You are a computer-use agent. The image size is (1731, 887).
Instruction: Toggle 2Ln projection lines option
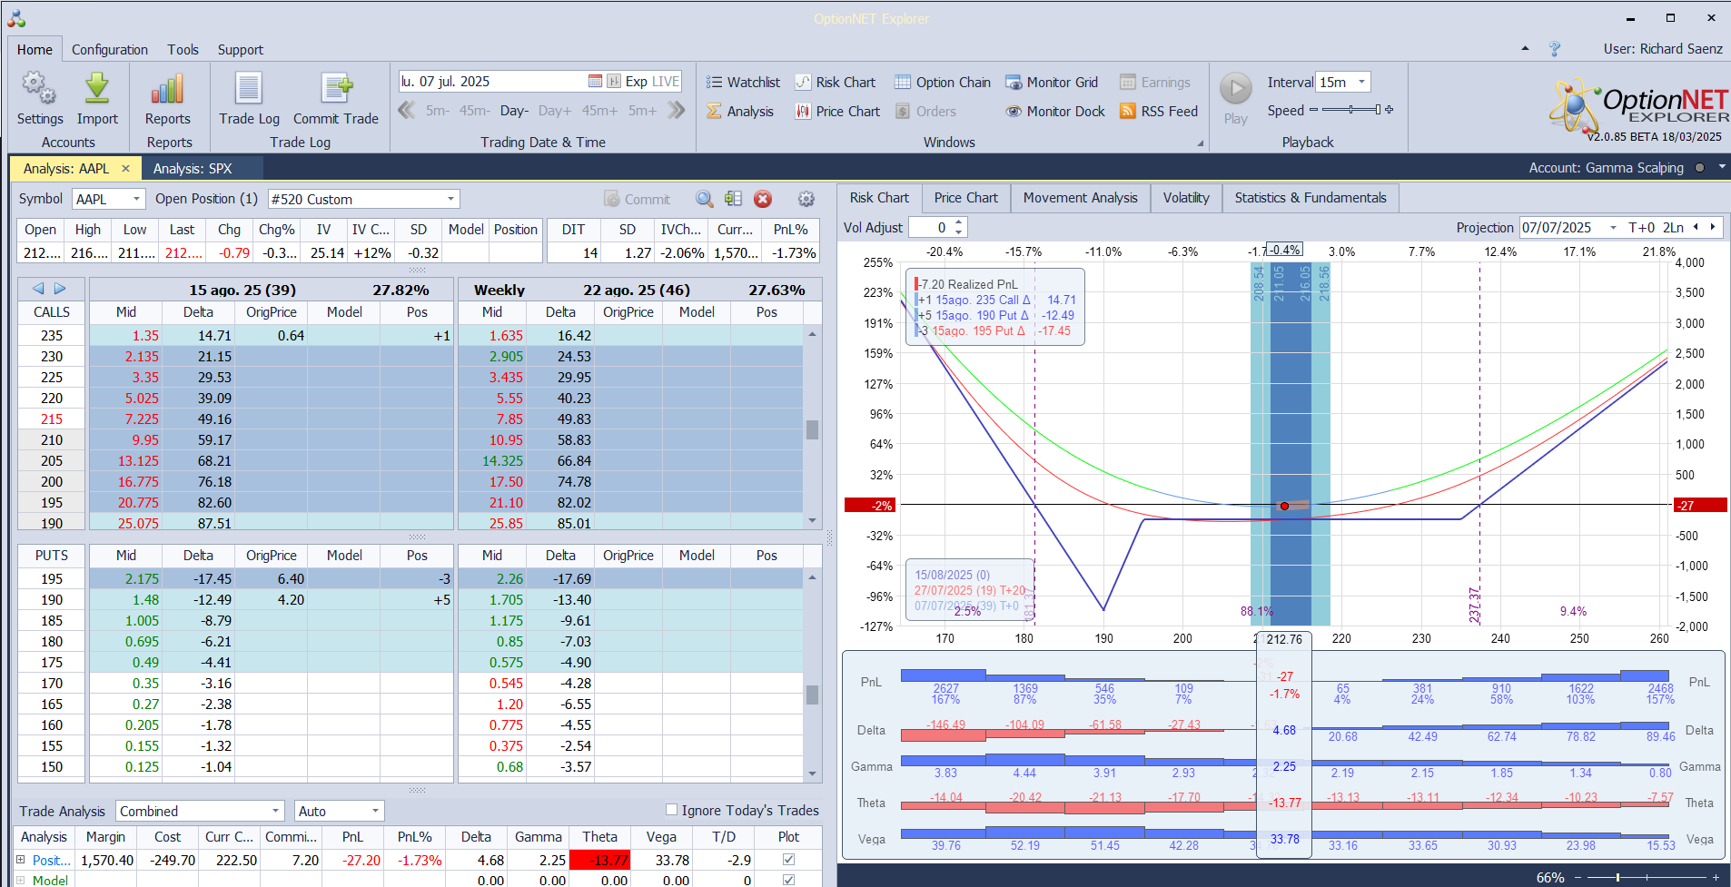click(1673, 227)
